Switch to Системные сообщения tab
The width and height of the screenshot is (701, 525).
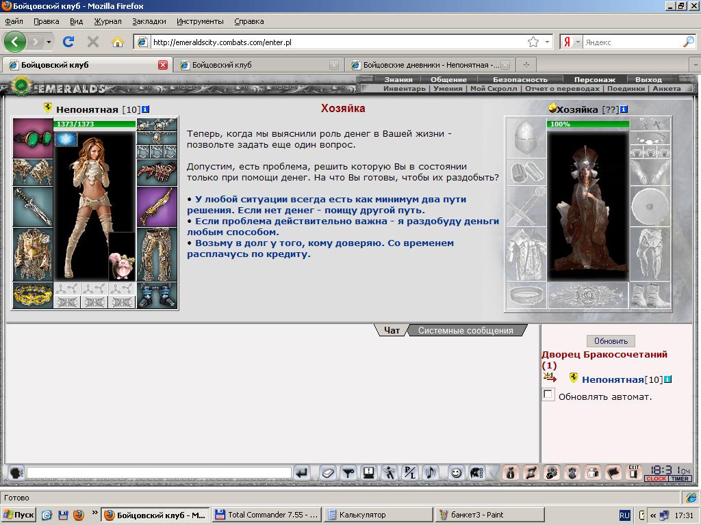point(466,330)
